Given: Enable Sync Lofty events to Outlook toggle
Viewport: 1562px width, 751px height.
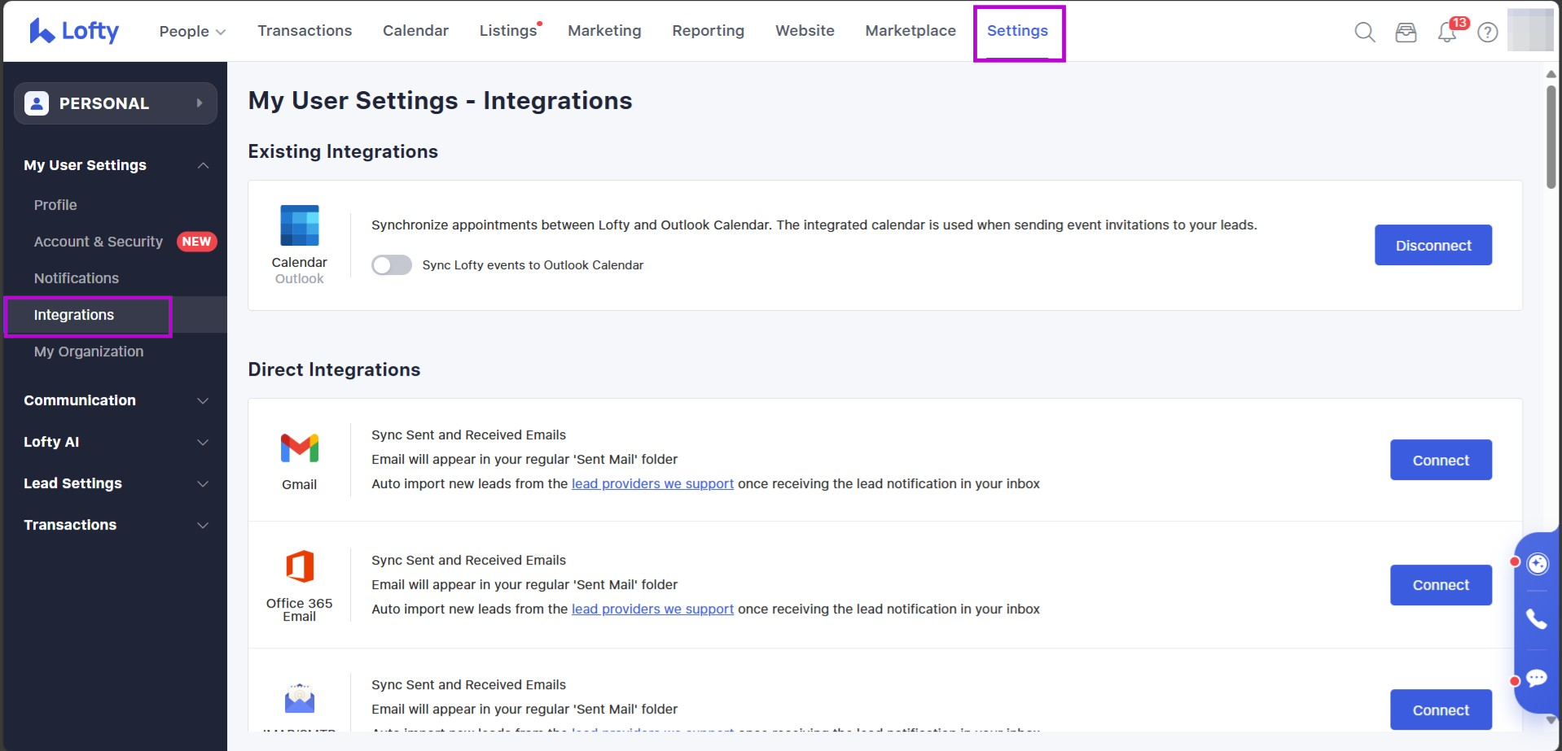Looking at the screenshot, I should pyautogui.click(x=392, y=265).
